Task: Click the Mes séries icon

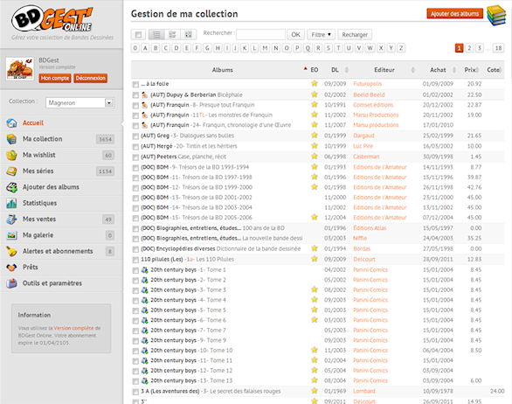Action: point(11,171)
